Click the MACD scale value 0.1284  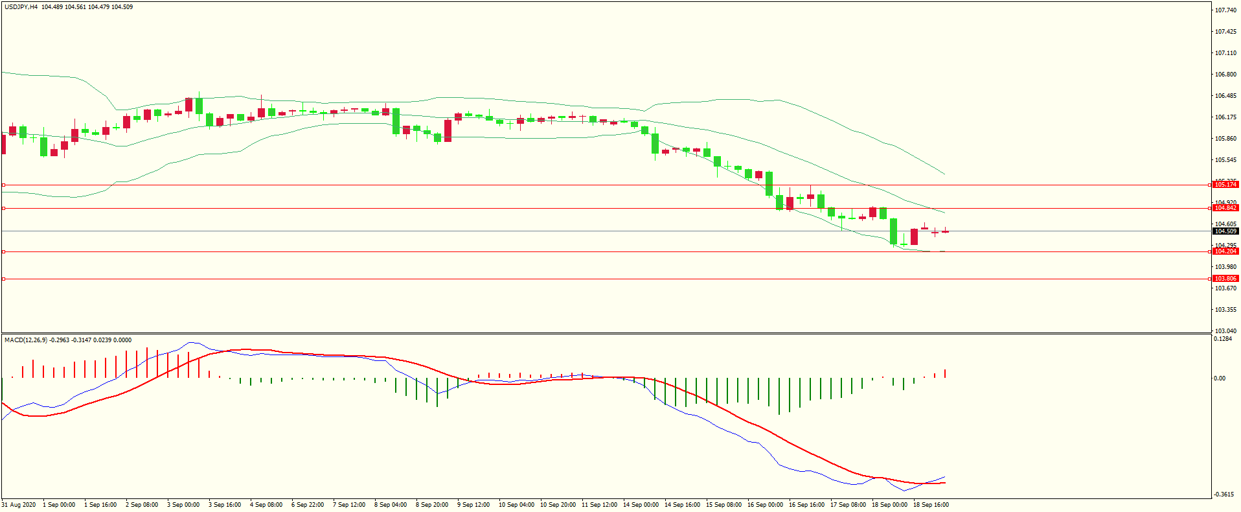(1224, 339)
